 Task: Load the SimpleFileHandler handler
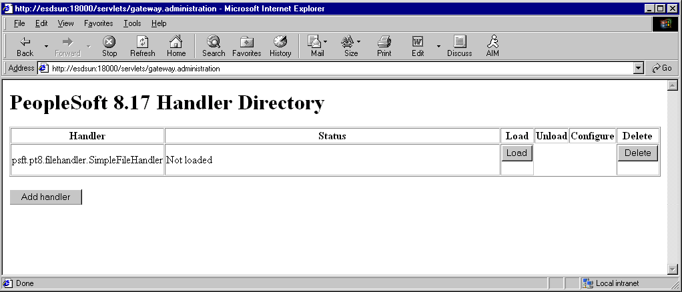click(517, 153)
